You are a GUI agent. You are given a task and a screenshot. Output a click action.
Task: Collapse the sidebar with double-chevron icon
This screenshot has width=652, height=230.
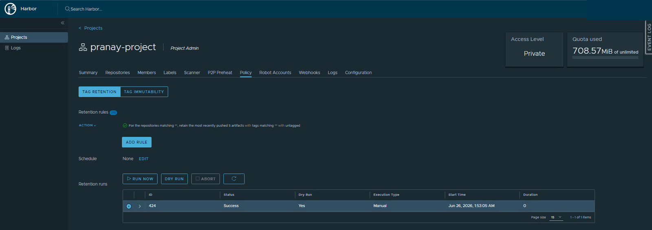click(62, 23)
